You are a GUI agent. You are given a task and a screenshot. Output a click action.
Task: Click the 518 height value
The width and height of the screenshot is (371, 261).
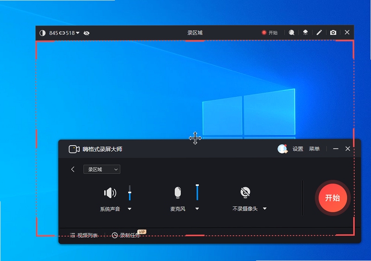coord(70,33)
